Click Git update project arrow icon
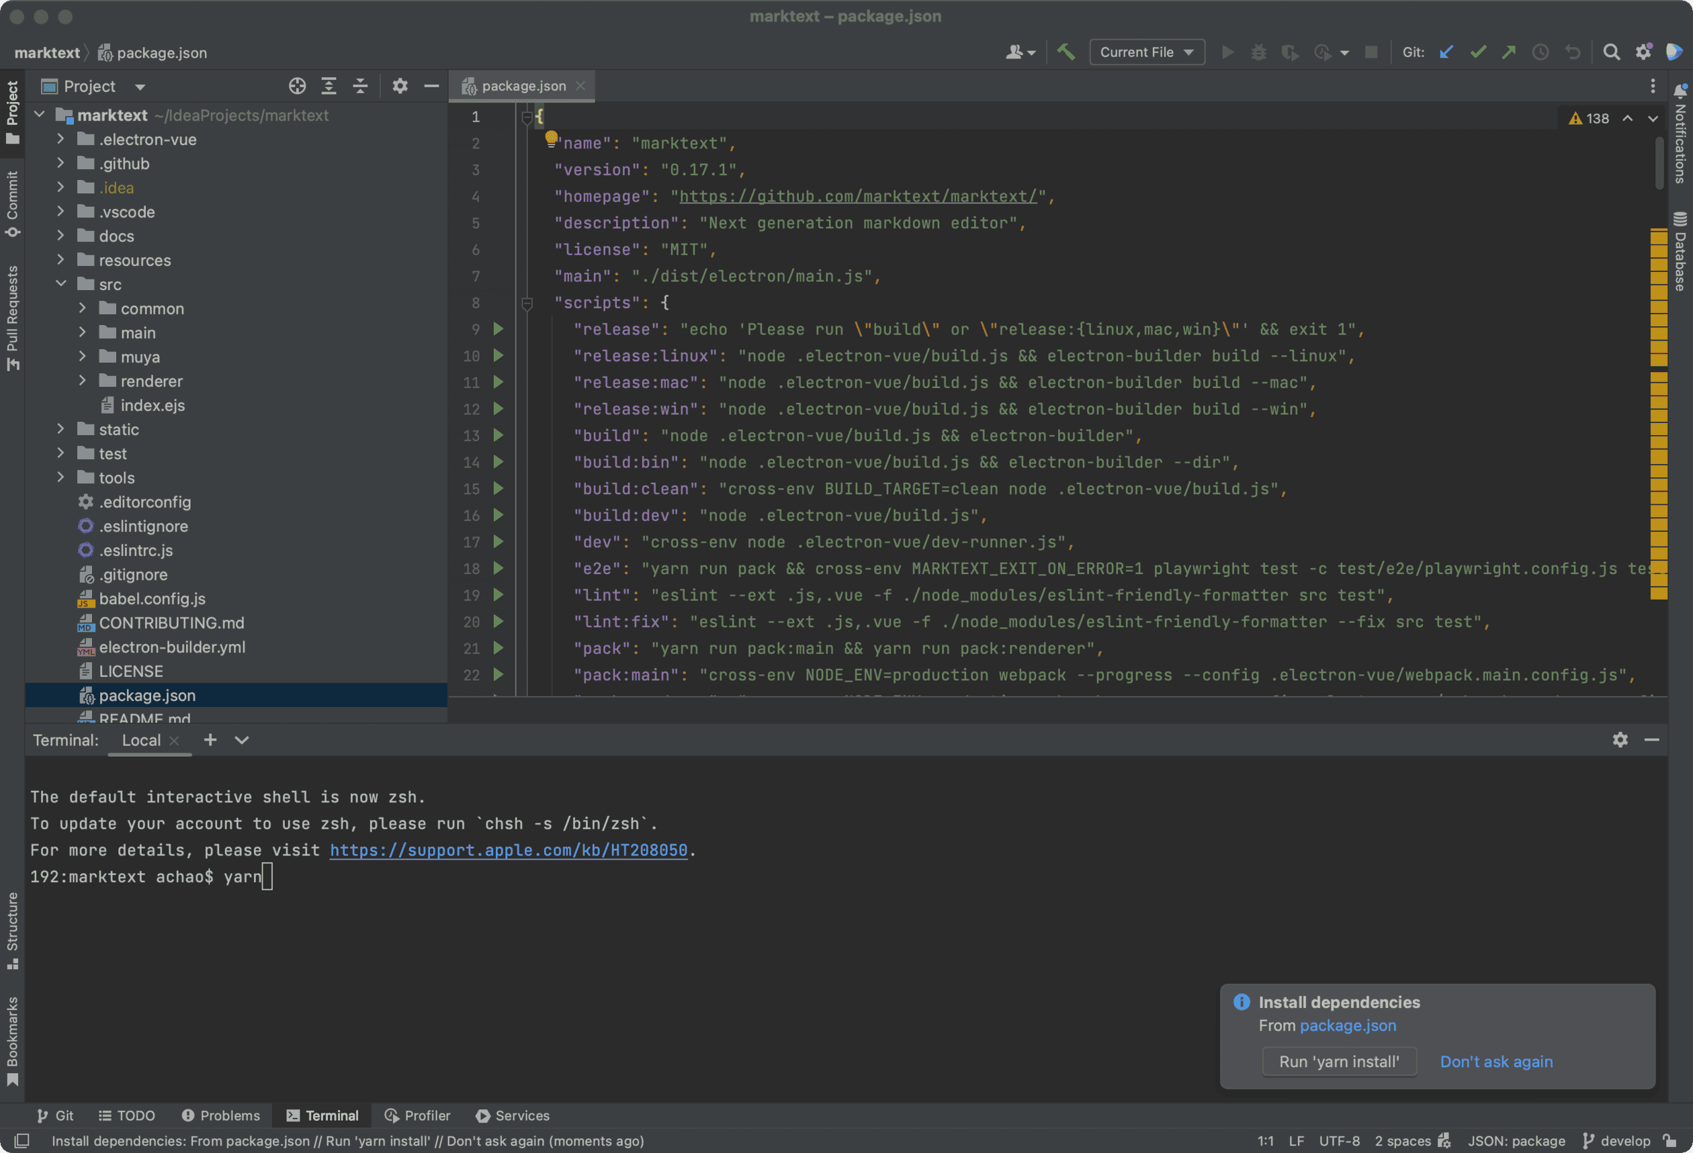The image size is (1693, 1153). pyautogui.click(x=1446, y=52)
